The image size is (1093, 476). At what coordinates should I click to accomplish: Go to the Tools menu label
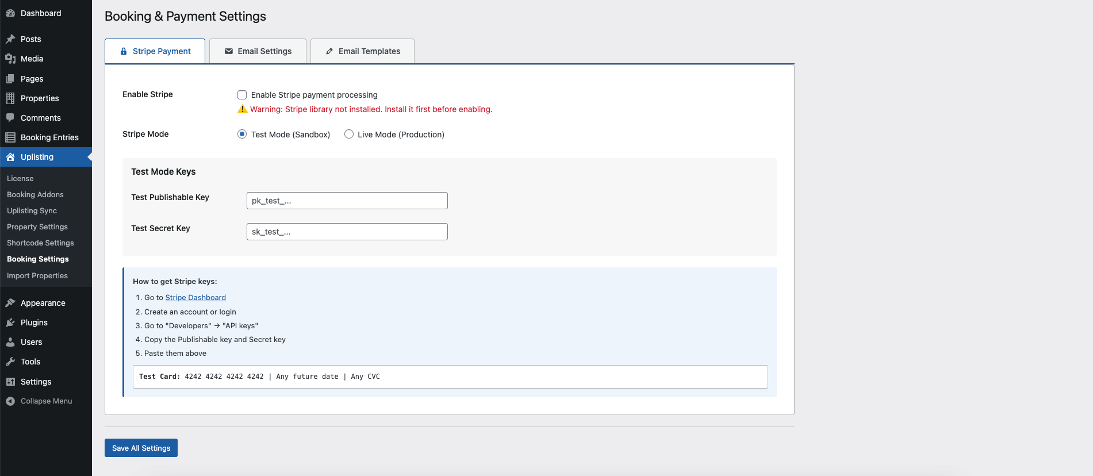click(x=30, y=362)
